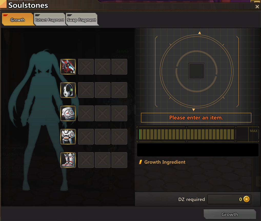Click second soulstone slot beside boots
The width and height of the screenshot is (261, 221).
(103, 160)
